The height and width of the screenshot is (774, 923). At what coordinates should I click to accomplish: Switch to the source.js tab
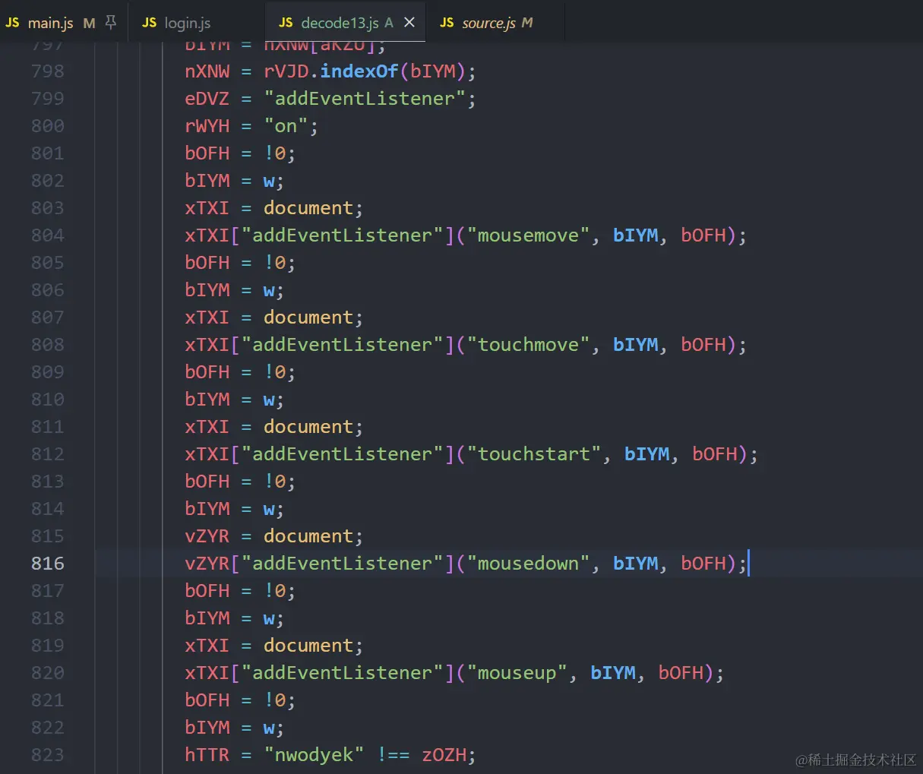tap(495, 23)
